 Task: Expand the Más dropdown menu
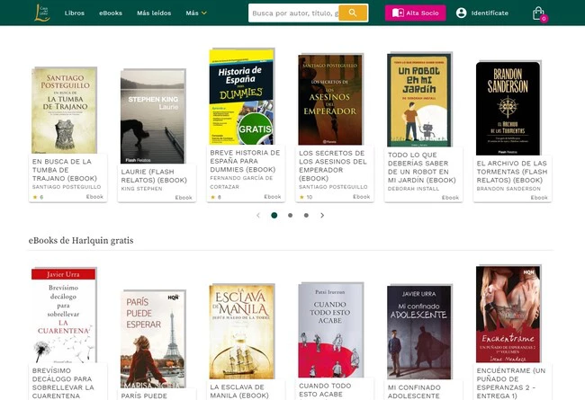coord(196,13)
